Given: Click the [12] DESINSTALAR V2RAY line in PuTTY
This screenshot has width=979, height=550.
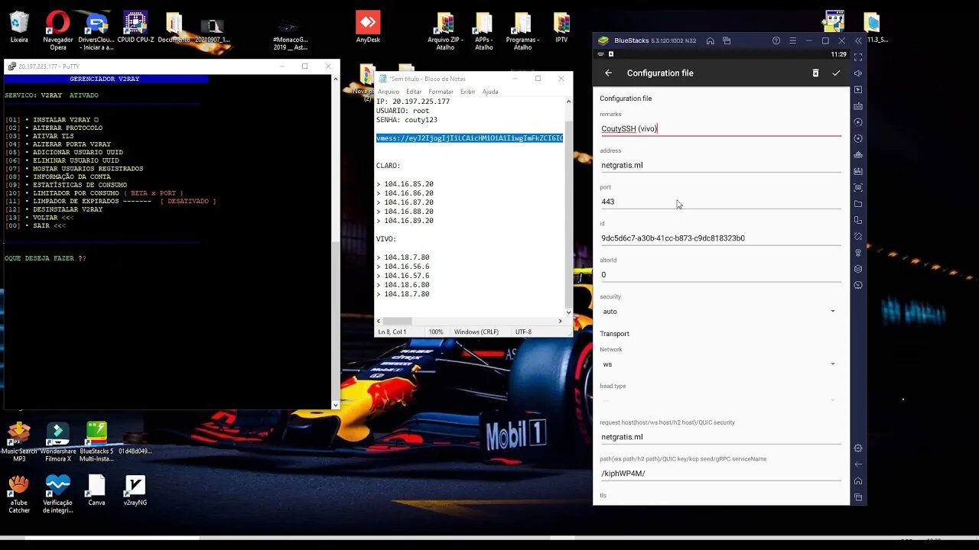Looking at the screenshot, I should point(54,209).
